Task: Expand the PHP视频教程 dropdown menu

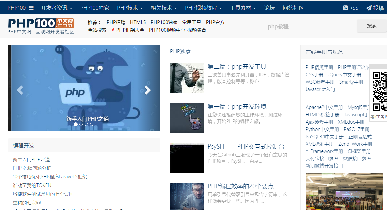Action: (x=204, y=8)
